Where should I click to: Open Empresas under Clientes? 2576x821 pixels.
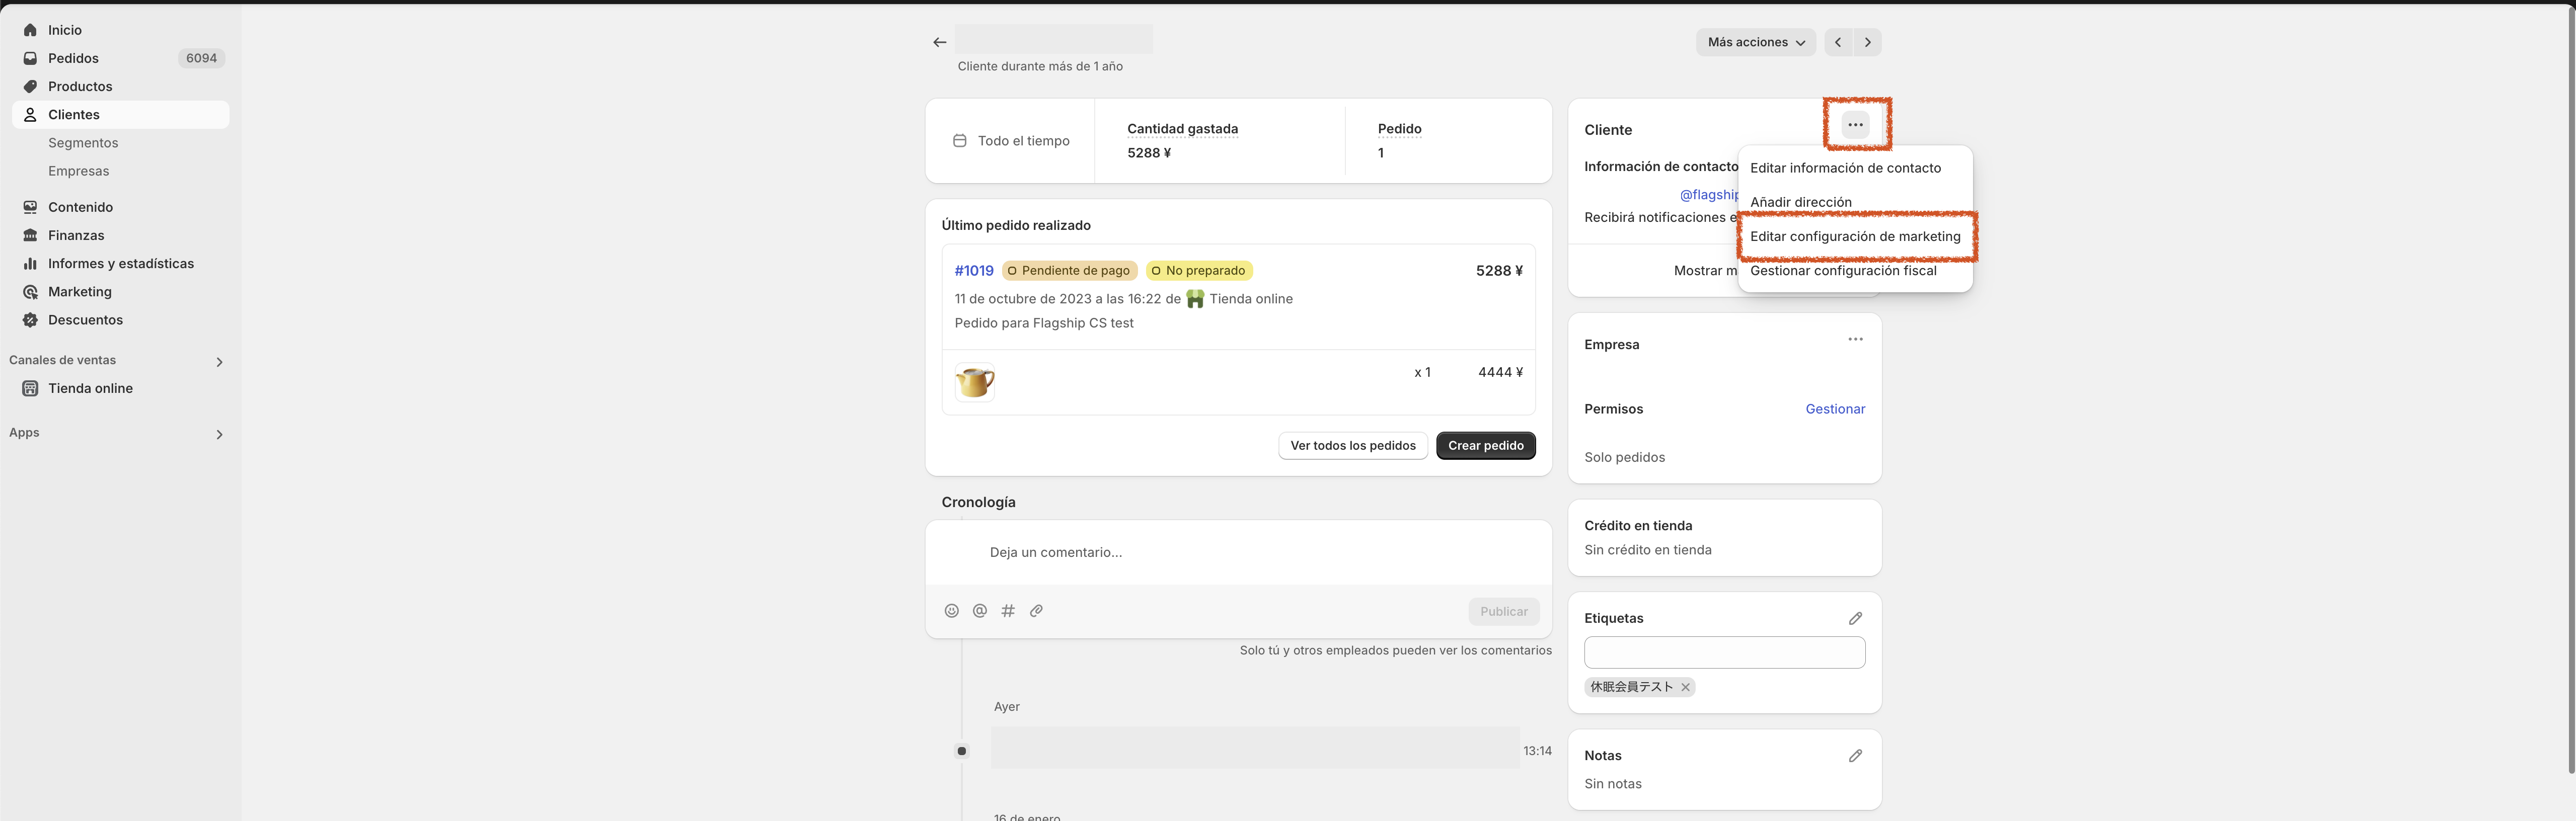click(79, 171)
